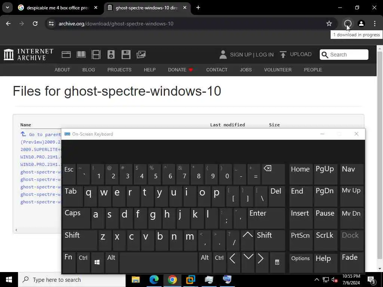The image size is (383, 287).
Task: Click Go to parent directory link
Action: [40, 135]
